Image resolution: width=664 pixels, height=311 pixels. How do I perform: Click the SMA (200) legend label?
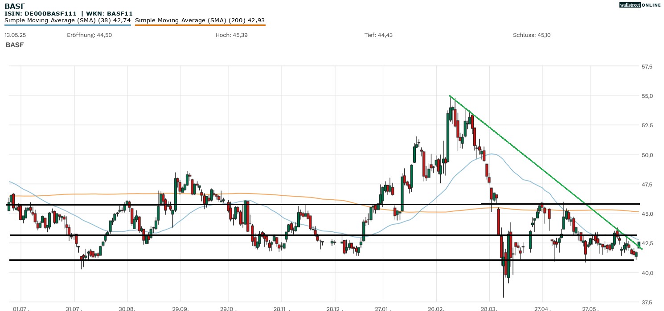click(x=200, y=20)
